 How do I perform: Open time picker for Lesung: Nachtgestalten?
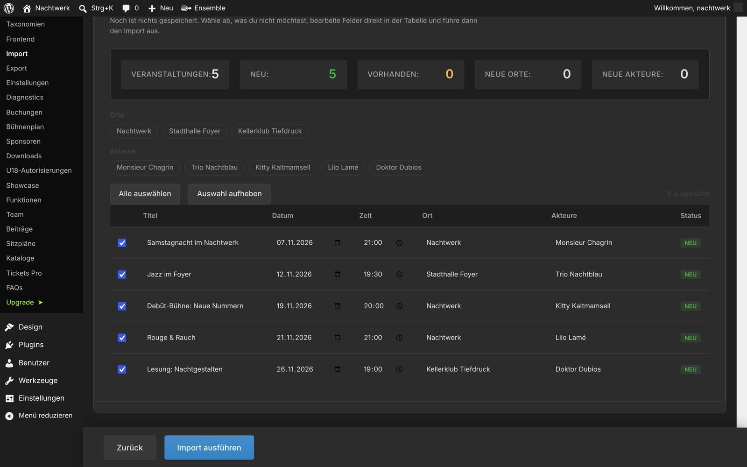[399, 369]
